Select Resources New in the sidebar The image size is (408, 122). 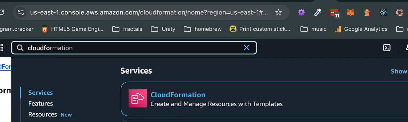[x=50, y=114]
